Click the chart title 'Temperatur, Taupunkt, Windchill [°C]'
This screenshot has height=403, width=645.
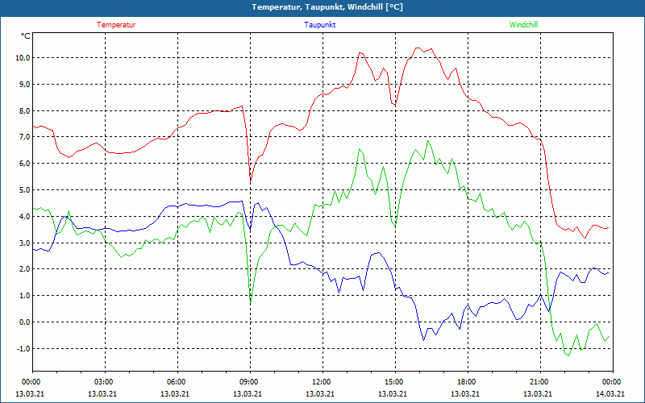point(327,7)
